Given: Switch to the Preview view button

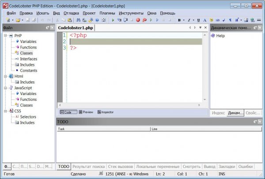Looking at the screenshot, I should 86,112.
